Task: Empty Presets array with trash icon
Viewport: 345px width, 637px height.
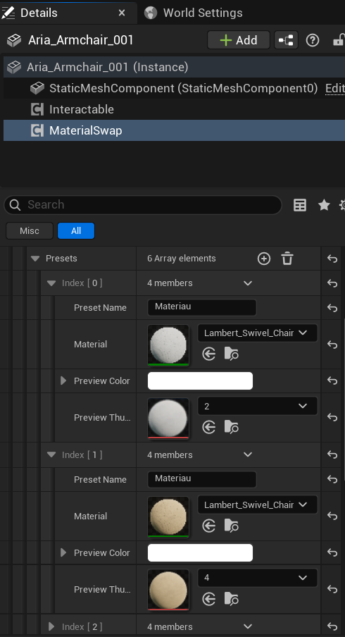Action: 287,259
